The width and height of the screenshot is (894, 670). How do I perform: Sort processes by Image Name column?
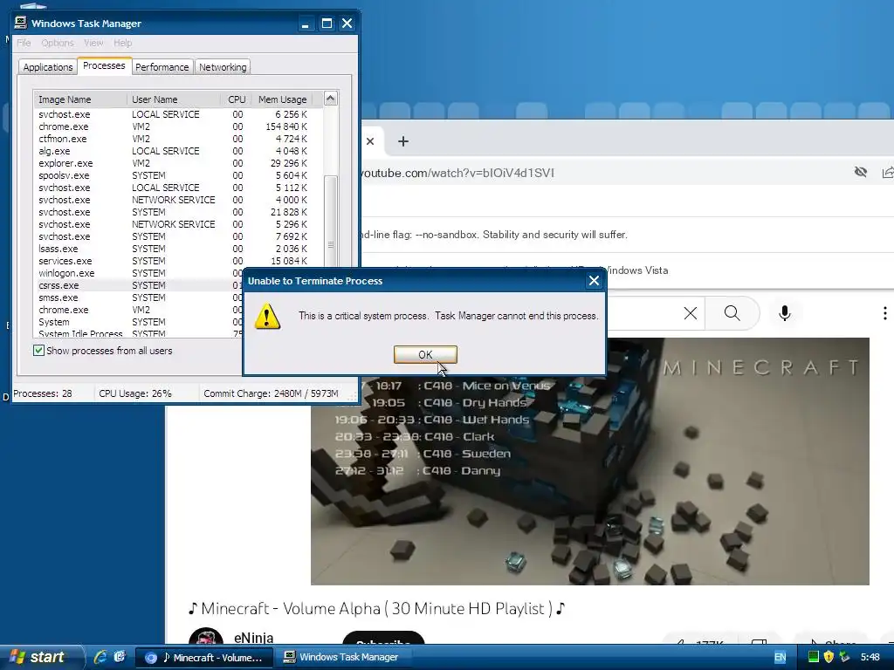(x=79, y=99)
